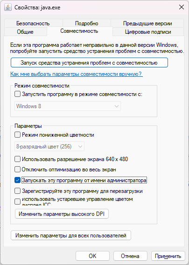Expand the Windows 8 compatibility dropdown
The image size is (189, 265).
(68, 106)
